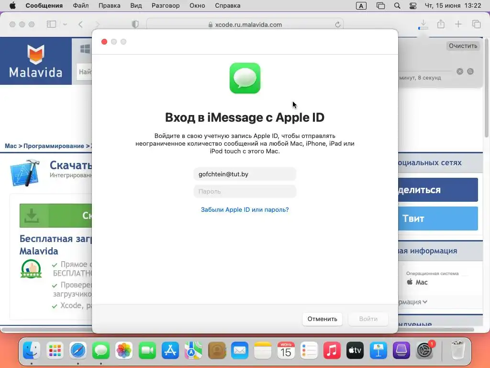Open Keynote from the Dock
Image resolution: width=490 pixels, height=368 pixels.
click(378, 350)
